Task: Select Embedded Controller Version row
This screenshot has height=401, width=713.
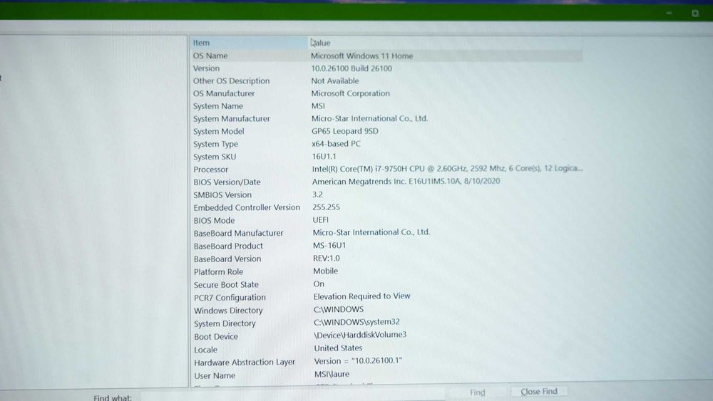Action: (x=247, y=207)
